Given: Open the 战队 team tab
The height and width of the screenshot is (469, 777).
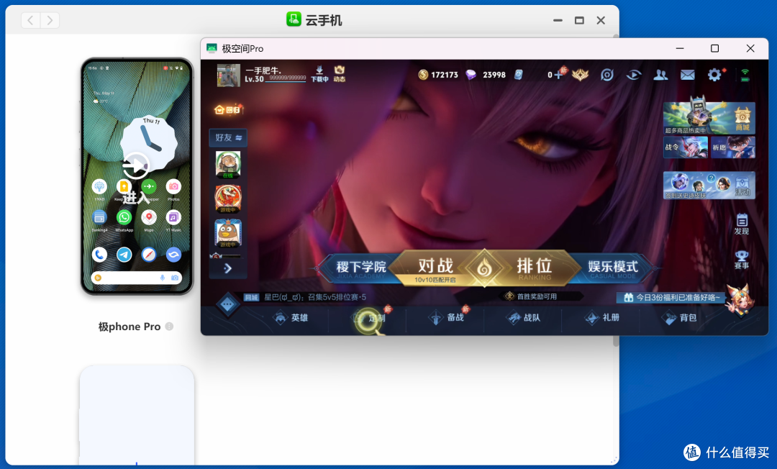Looking at the screenshot, I should [x=524, y=318].
